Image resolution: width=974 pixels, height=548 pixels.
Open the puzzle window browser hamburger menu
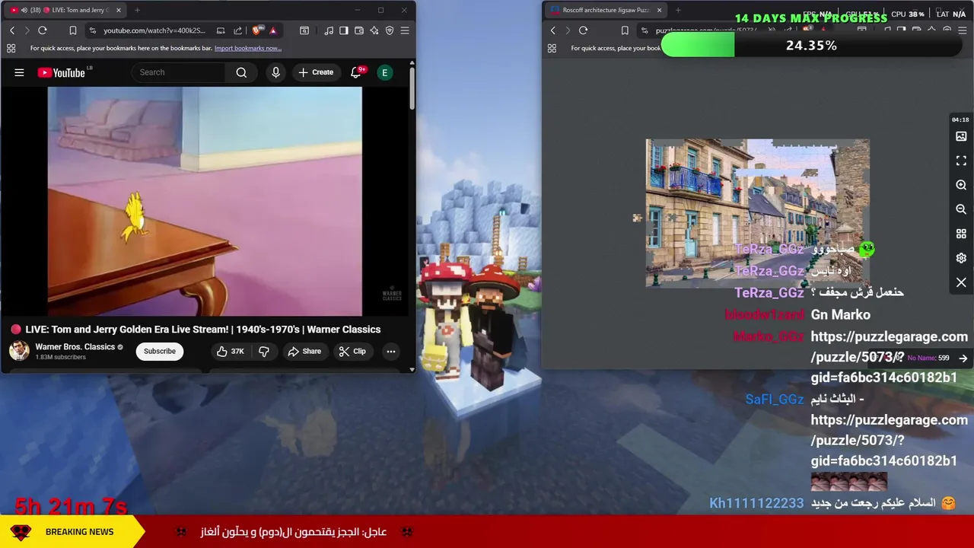962,30
